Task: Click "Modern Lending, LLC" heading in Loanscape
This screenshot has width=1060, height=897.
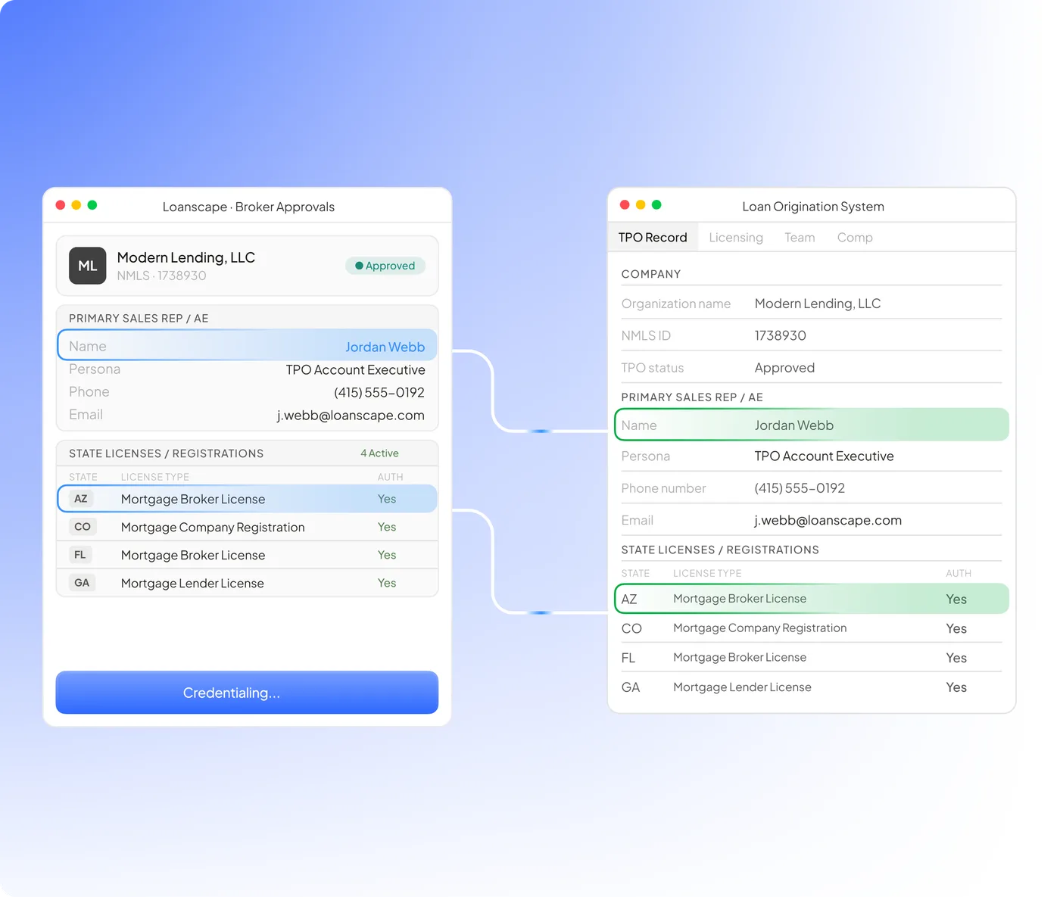Action: coord(185,257)
